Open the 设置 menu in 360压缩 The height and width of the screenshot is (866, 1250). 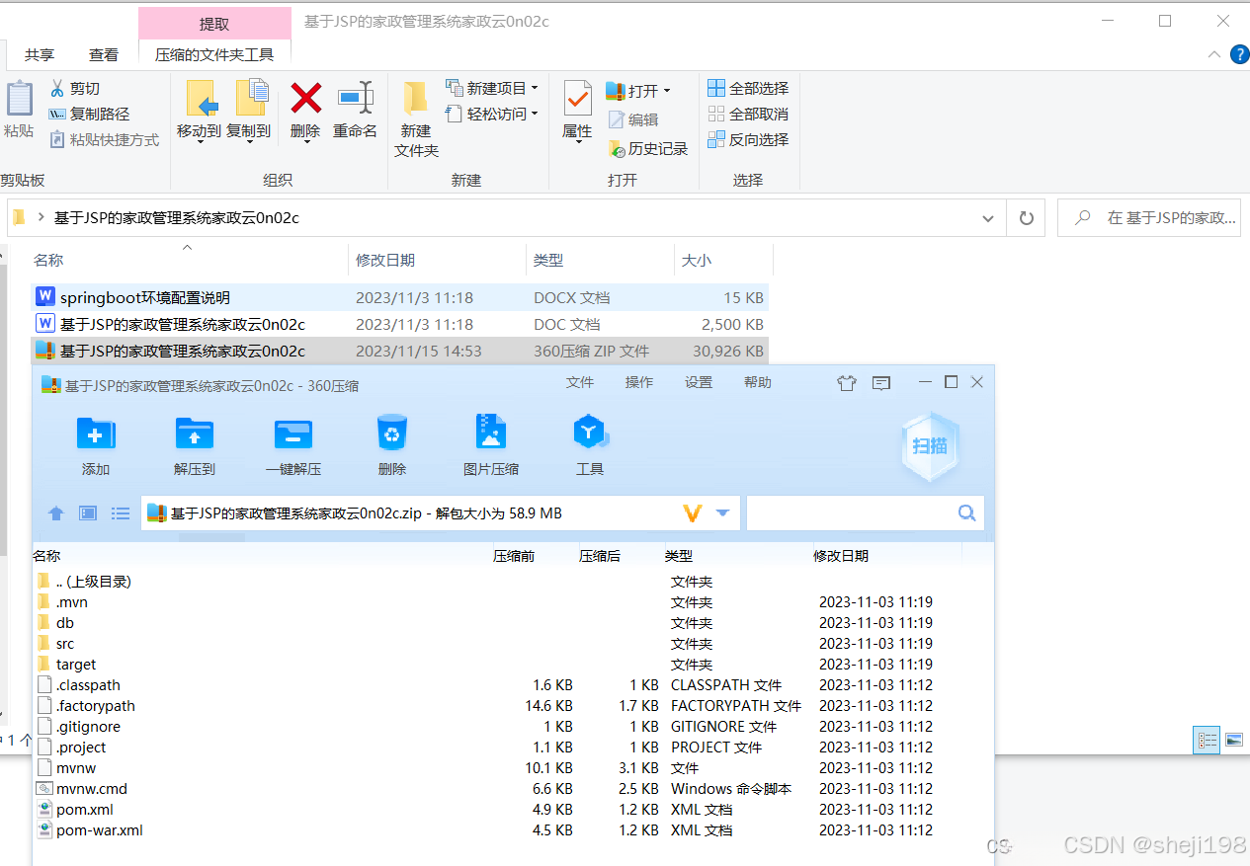698,382
